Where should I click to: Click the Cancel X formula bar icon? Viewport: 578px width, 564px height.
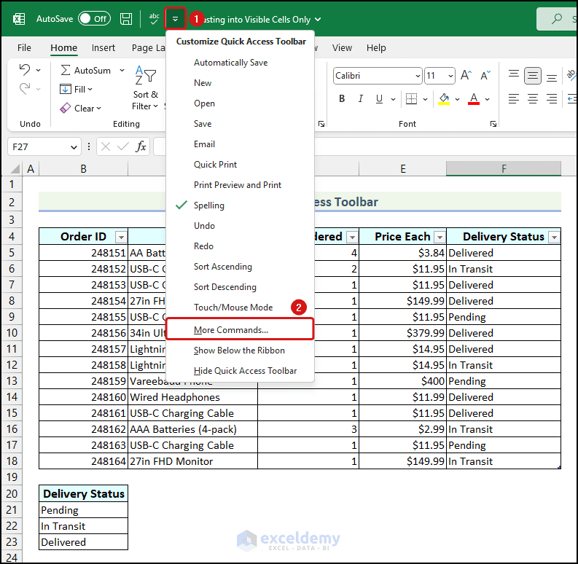tap(106, 147)
